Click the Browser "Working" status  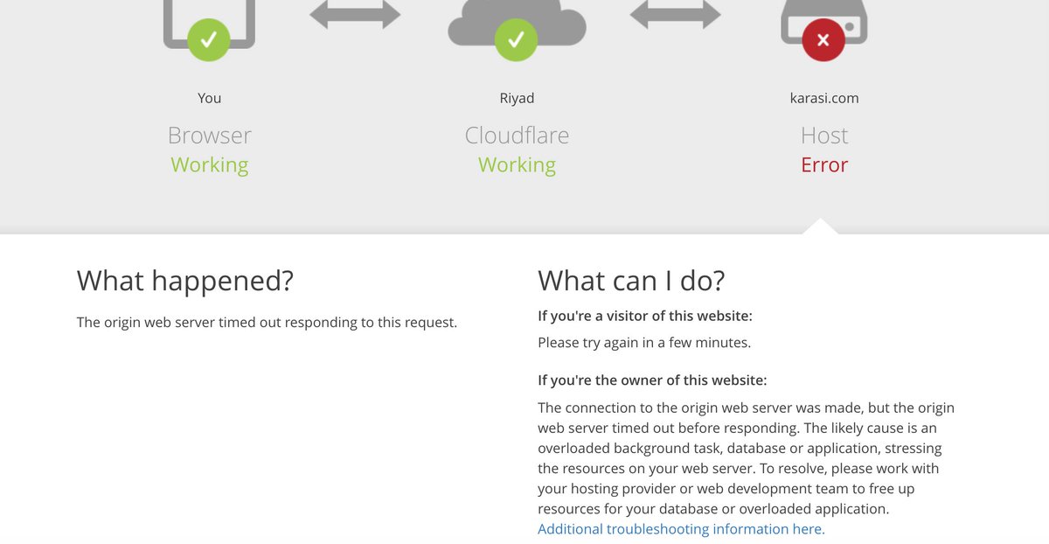[x=210, y=165]
